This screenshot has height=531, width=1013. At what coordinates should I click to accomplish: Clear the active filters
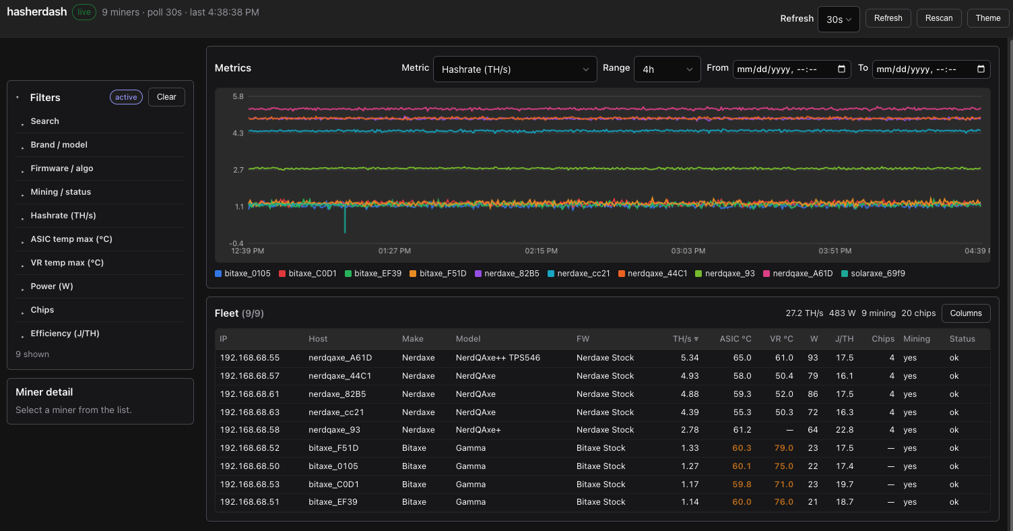point(166,97)
